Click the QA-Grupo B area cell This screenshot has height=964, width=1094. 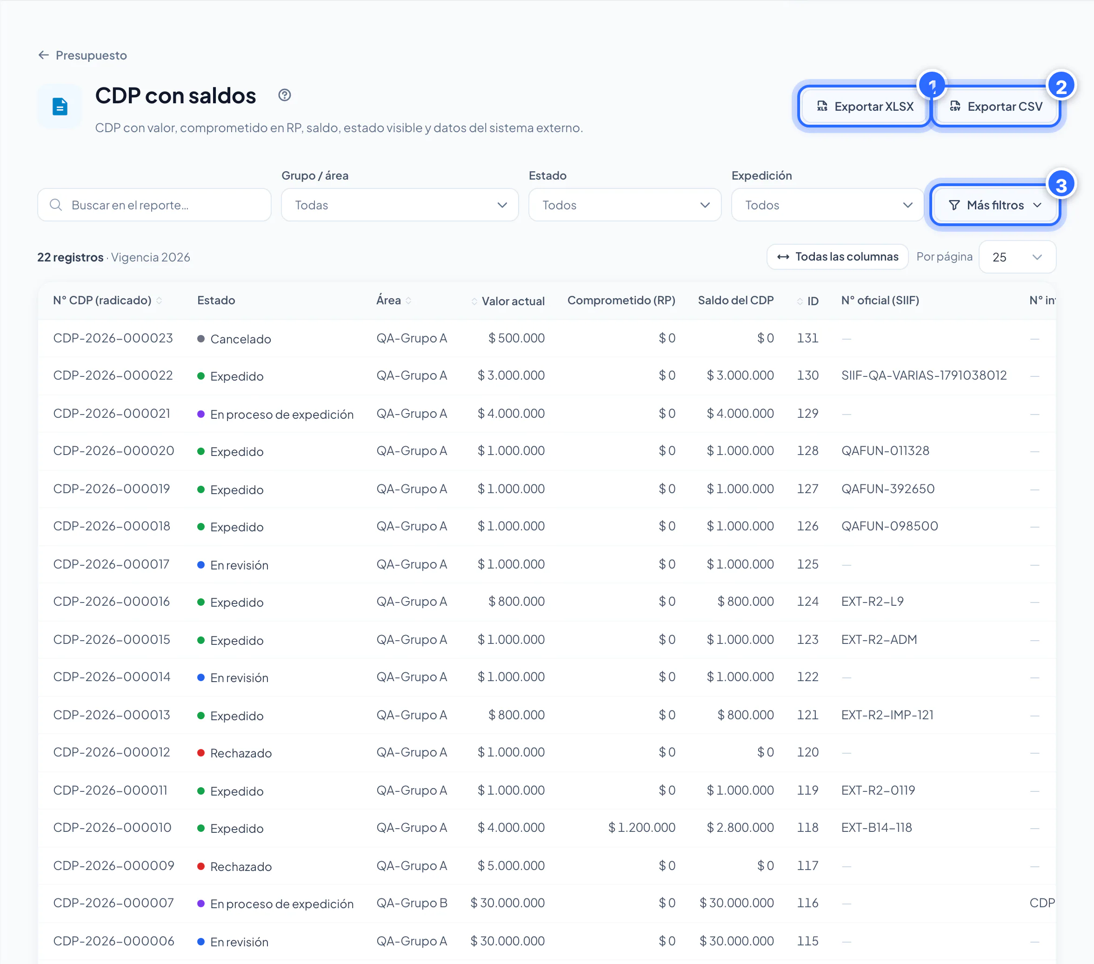tap(412, 904)
